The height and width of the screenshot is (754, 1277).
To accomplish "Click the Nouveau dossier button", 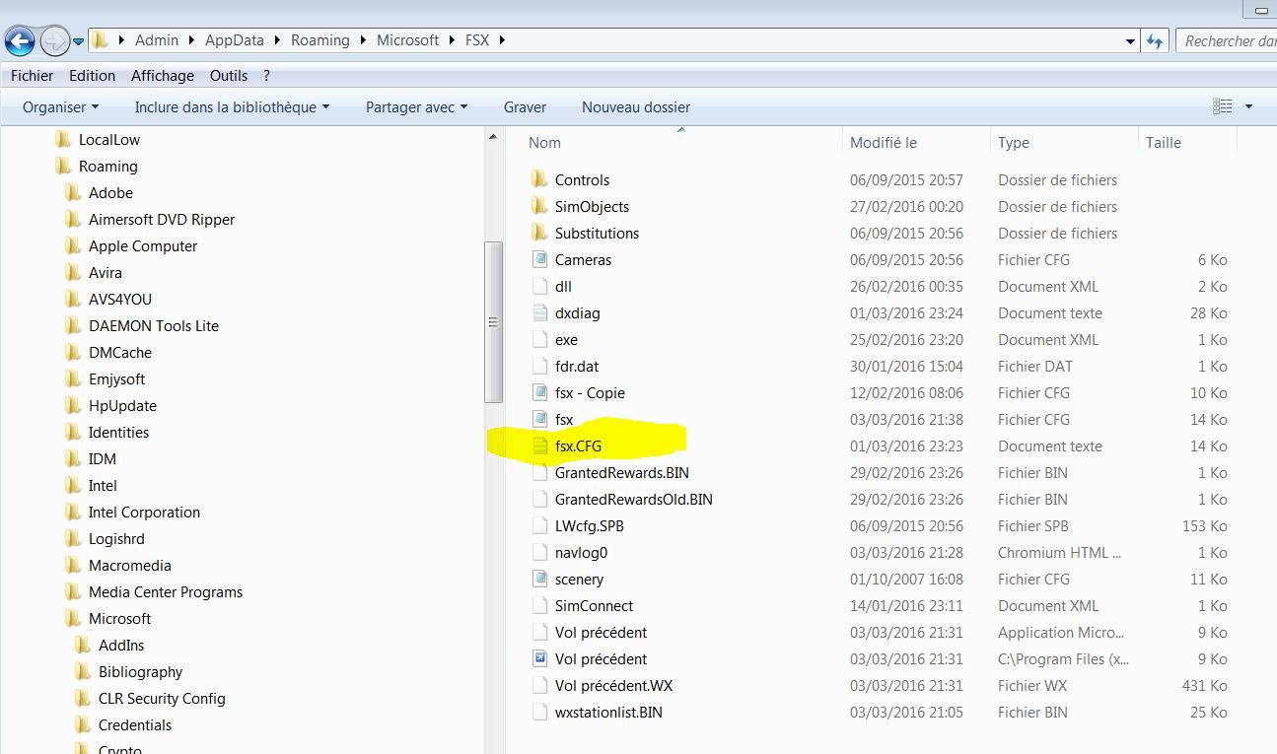I will click(x=636, y=106).
